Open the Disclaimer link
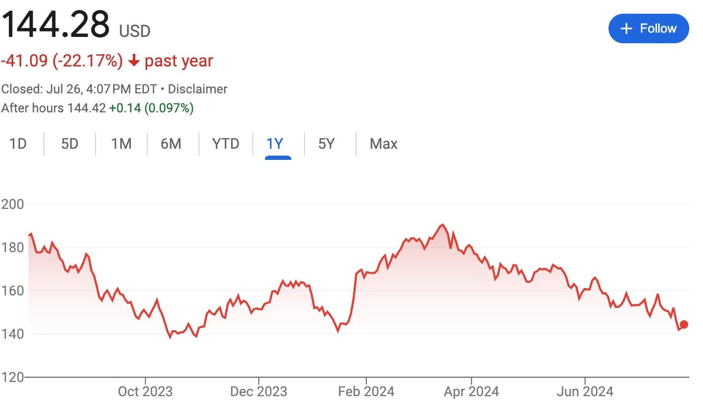Screen dimensions: 703x402 [x=197, y=89]
